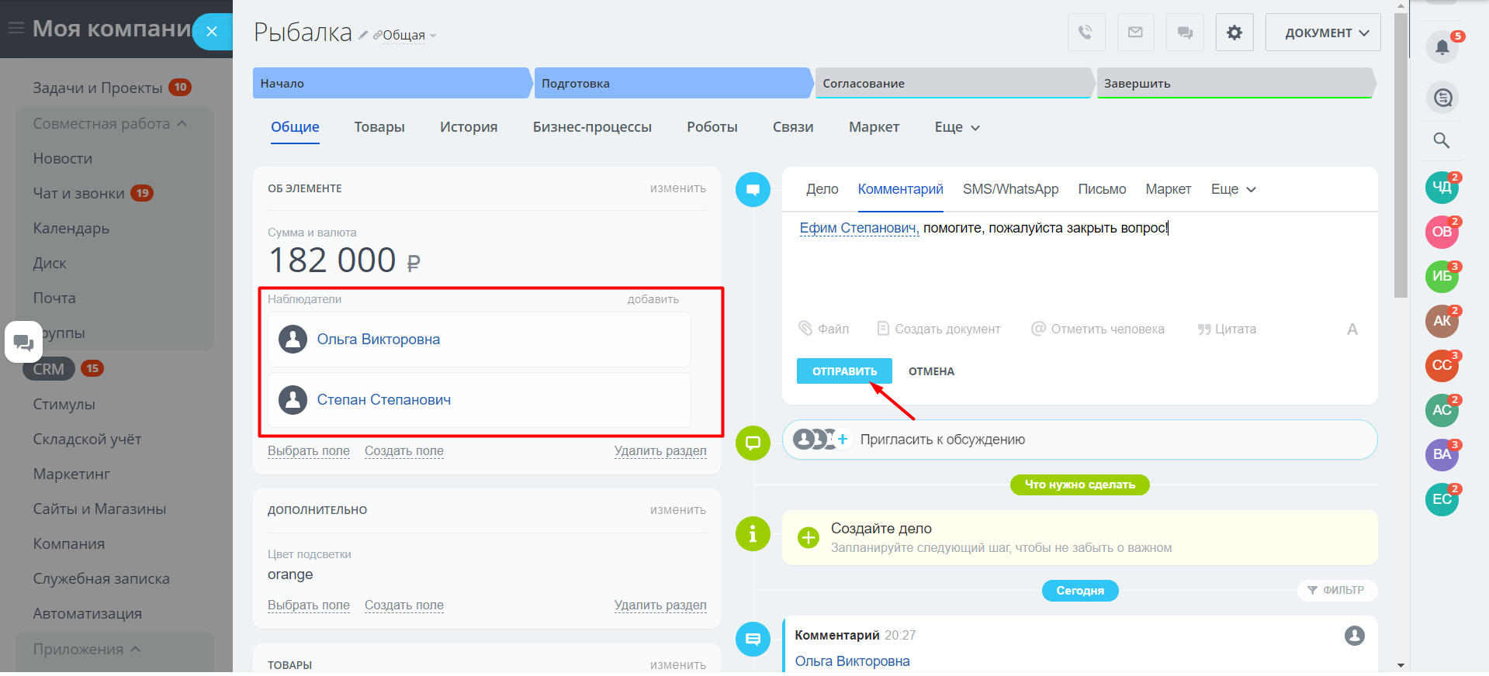
Task: Select the SMS/WhatsApp tab
Action: pos(1010,189)
